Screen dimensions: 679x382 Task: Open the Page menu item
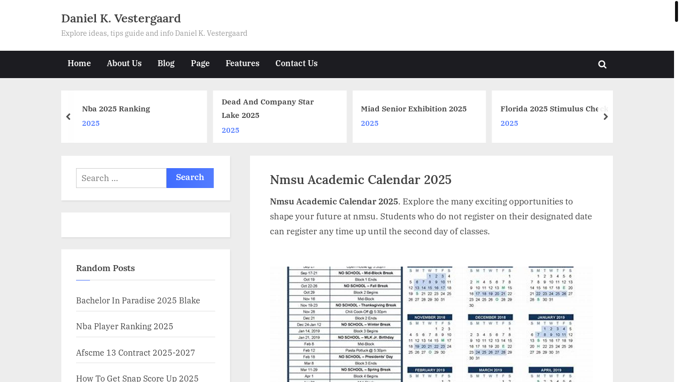200,64
